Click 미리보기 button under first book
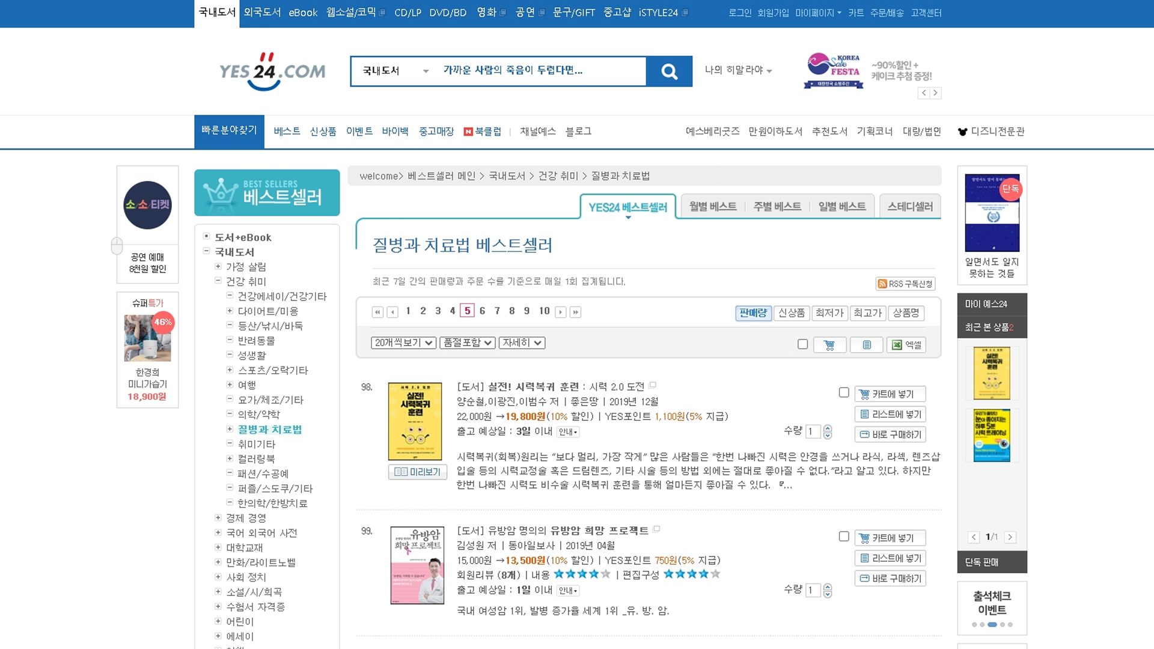This screenshot has height=649, width=1154. pos(418,472)
